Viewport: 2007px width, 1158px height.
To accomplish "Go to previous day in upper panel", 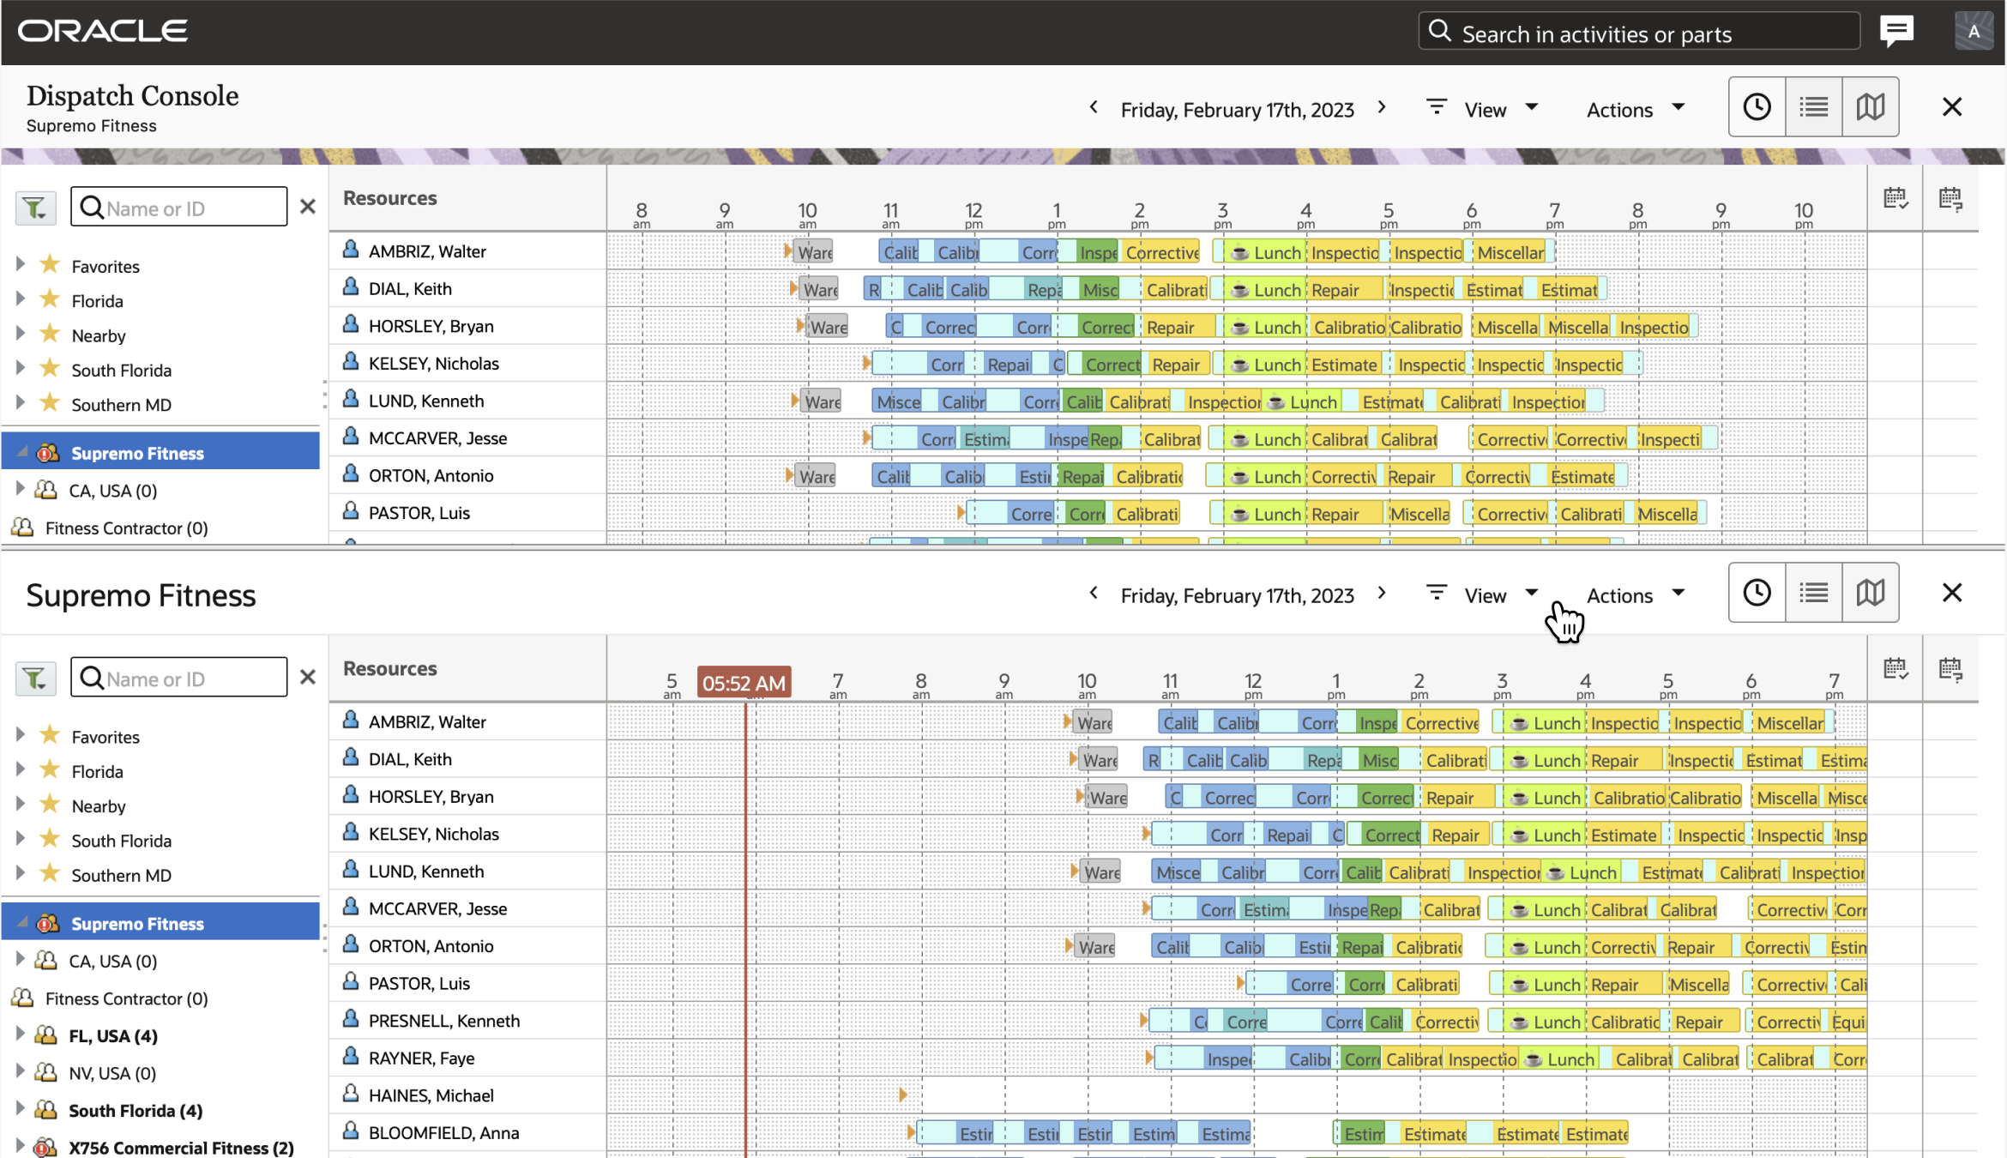I will pos(1094,107).
